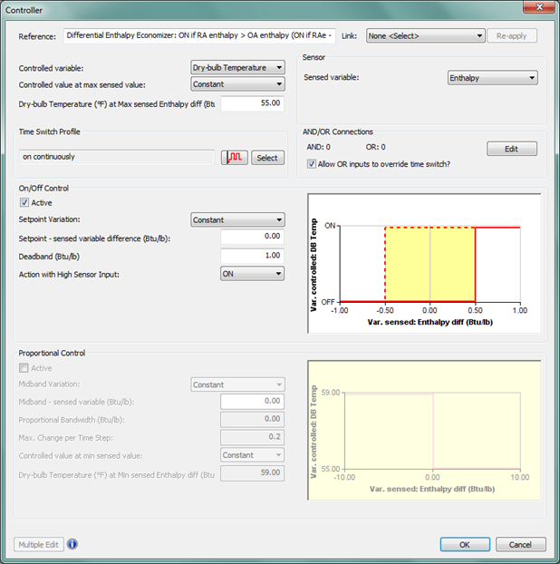Screen dimensions: 560x564
Task: Click Setpoint sensed variable difference 0.00 field
Action: [252, 237]
